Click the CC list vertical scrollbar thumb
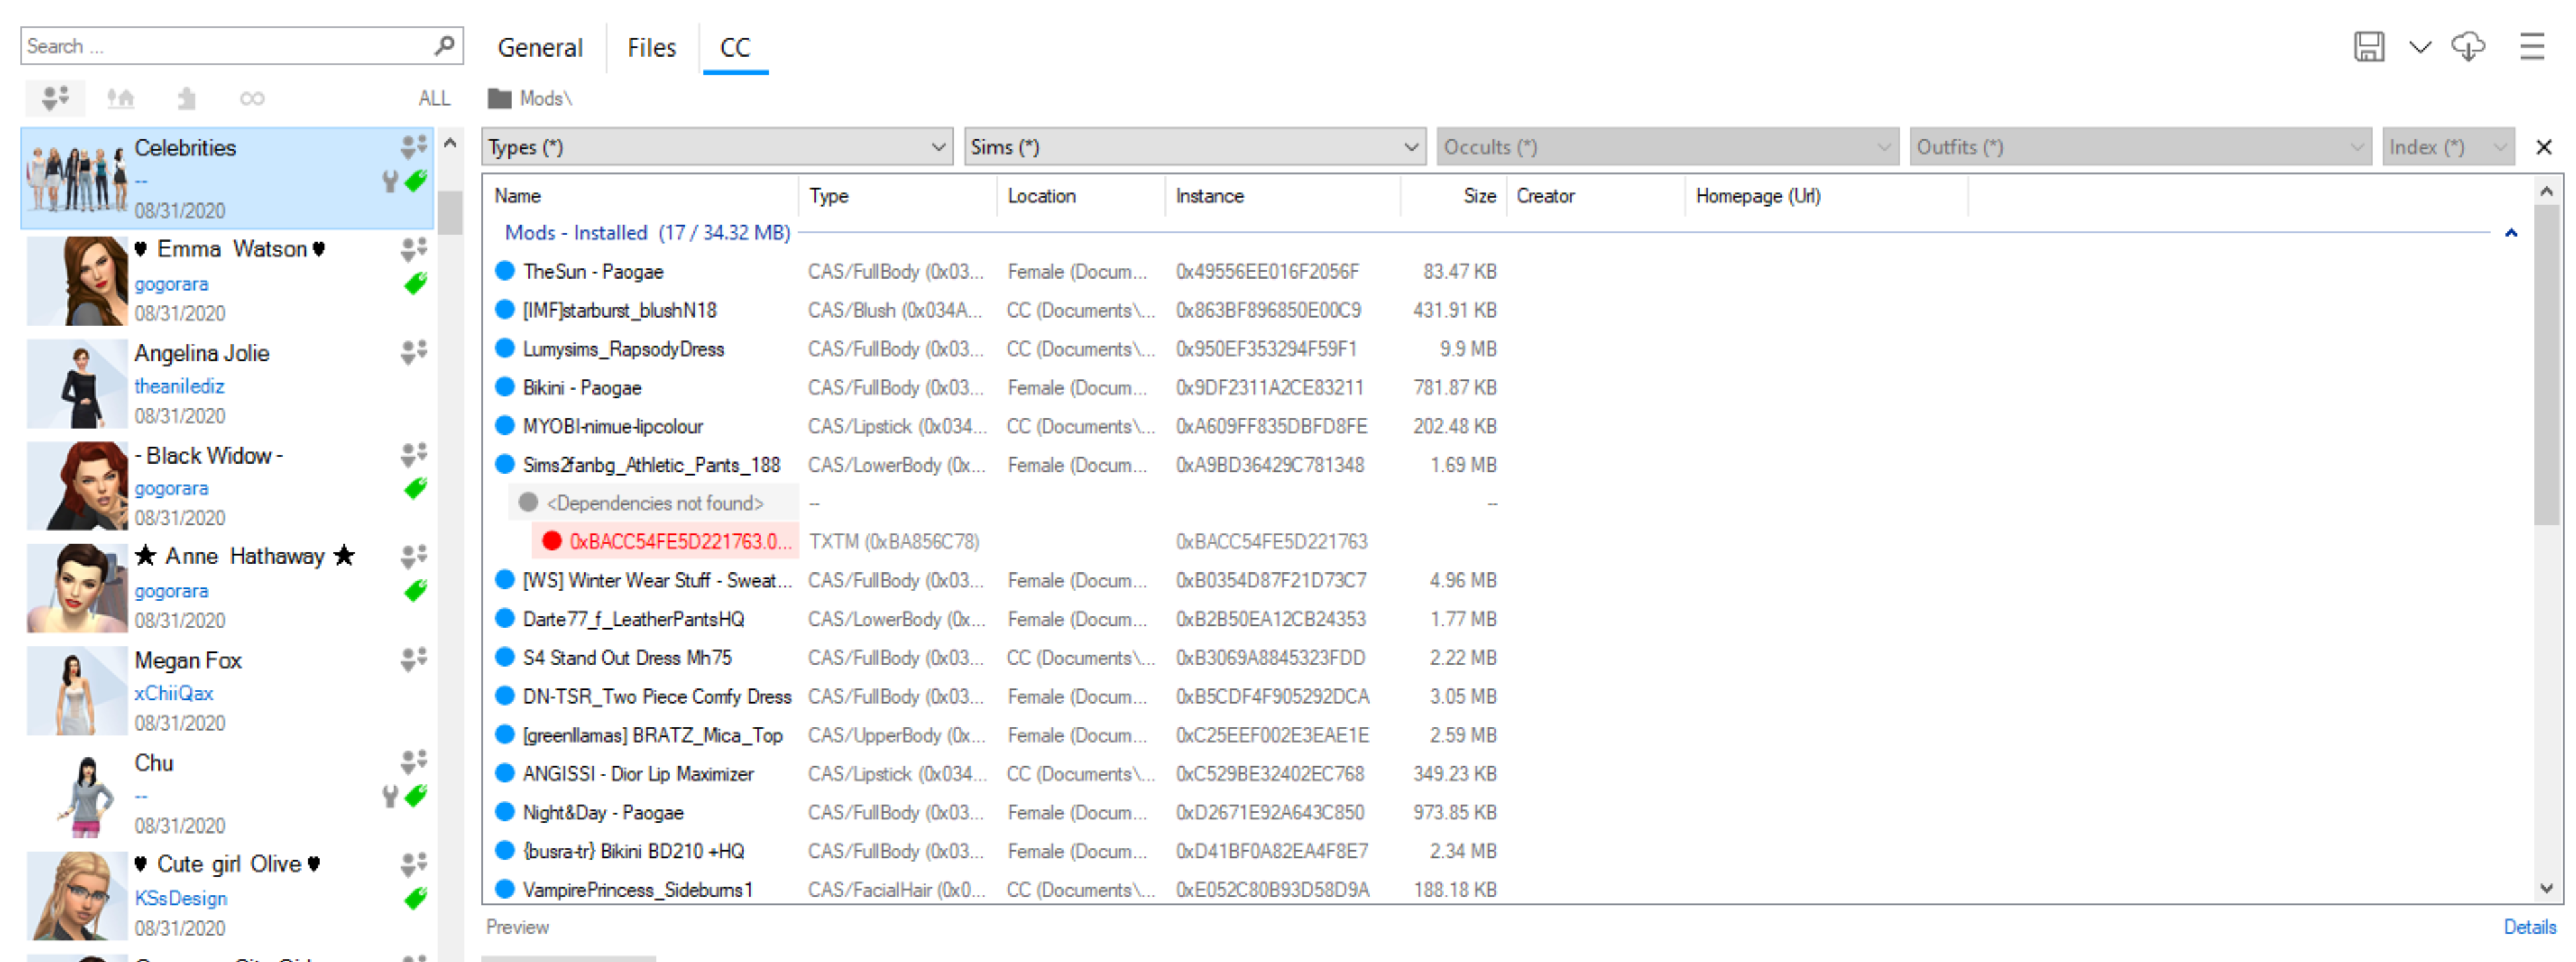This screenshot has height=962, width=2576. point(2546,365)
